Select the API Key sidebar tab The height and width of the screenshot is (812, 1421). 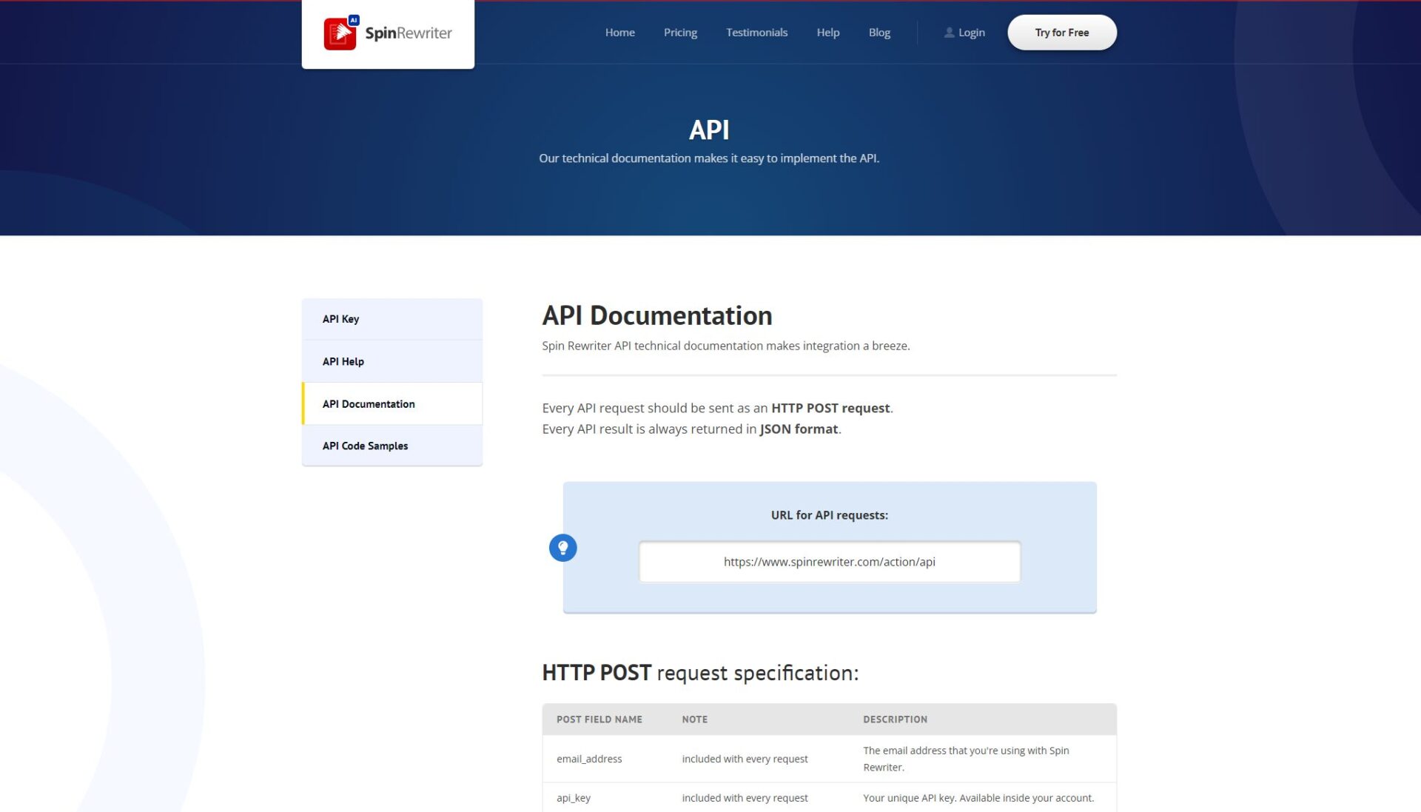click(392, 319)
